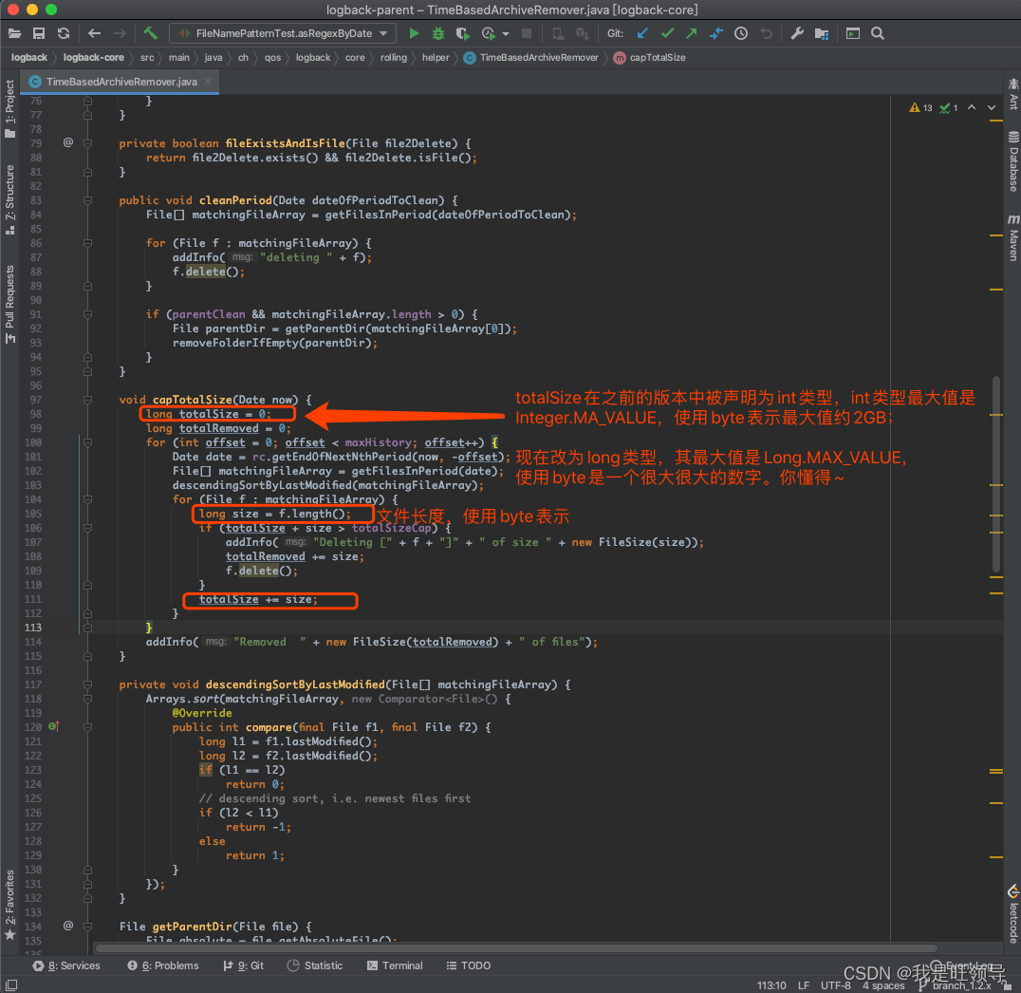This screenshot has height=993, width=1021.
Task: Open the Maven tool window
Action: coord(1013,237)
